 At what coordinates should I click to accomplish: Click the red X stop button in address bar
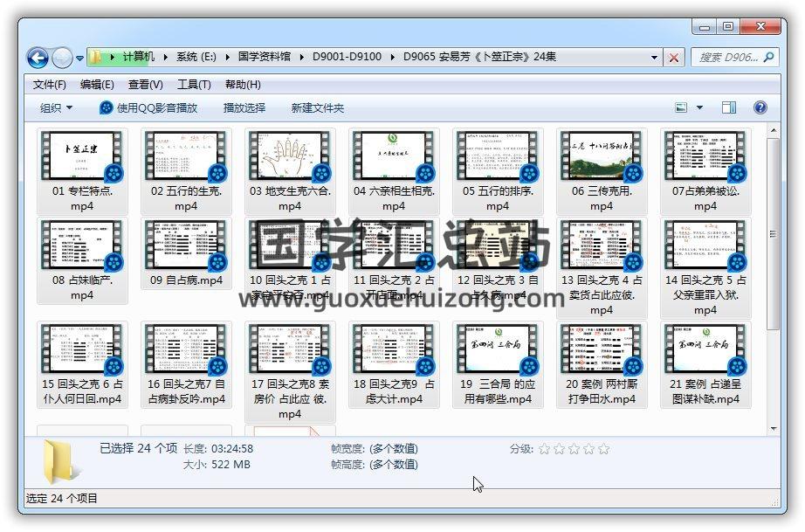point(674,58)
